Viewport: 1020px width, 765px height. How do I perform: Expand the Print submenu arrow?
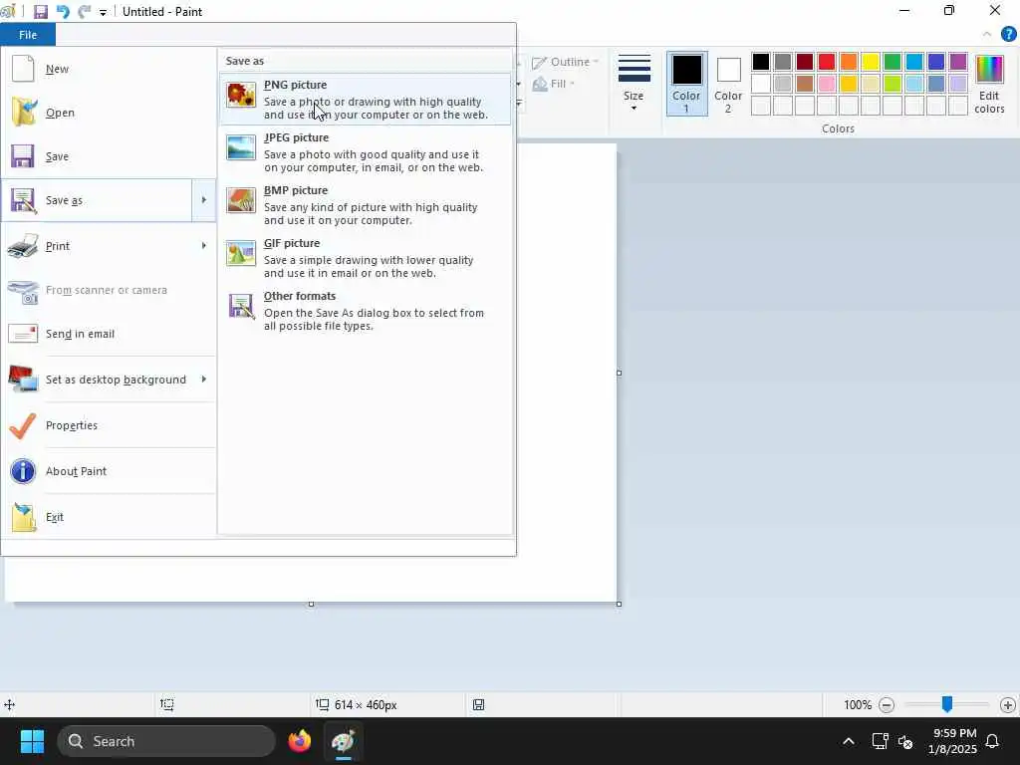click(203, 245)
